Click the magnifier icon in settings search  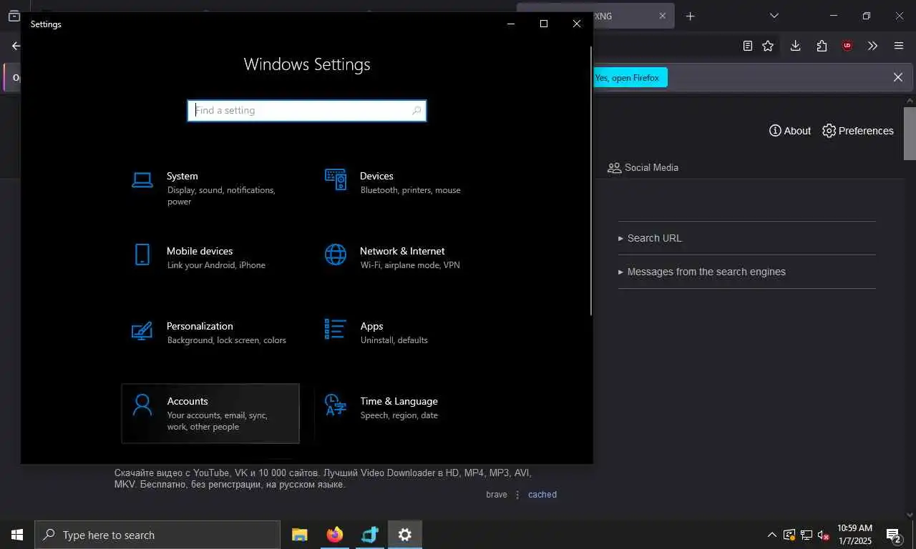[x=416, y=111]
